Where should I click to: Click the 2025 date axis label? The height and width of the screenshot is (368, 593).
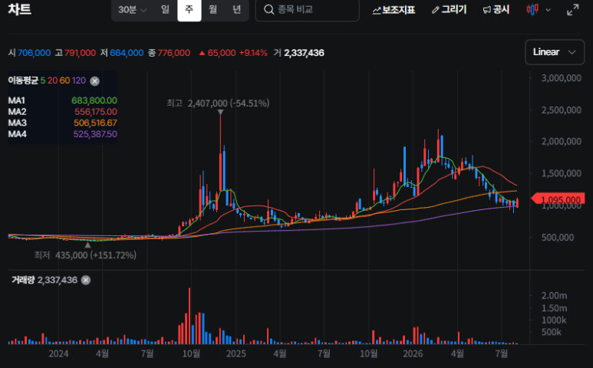tap(236, 353)
